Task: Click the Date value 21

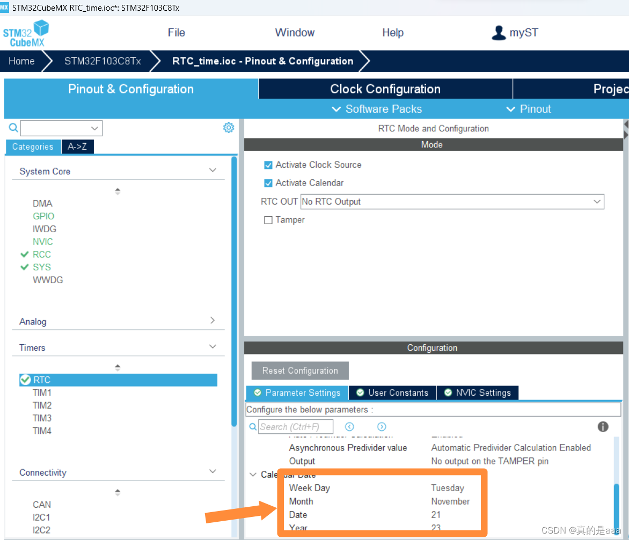Action: tap(436, 515)
